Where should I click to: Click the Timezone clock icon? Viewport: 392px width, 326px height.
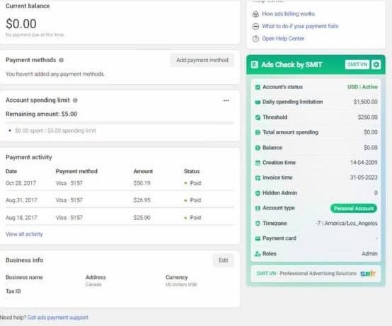[258, 223]
